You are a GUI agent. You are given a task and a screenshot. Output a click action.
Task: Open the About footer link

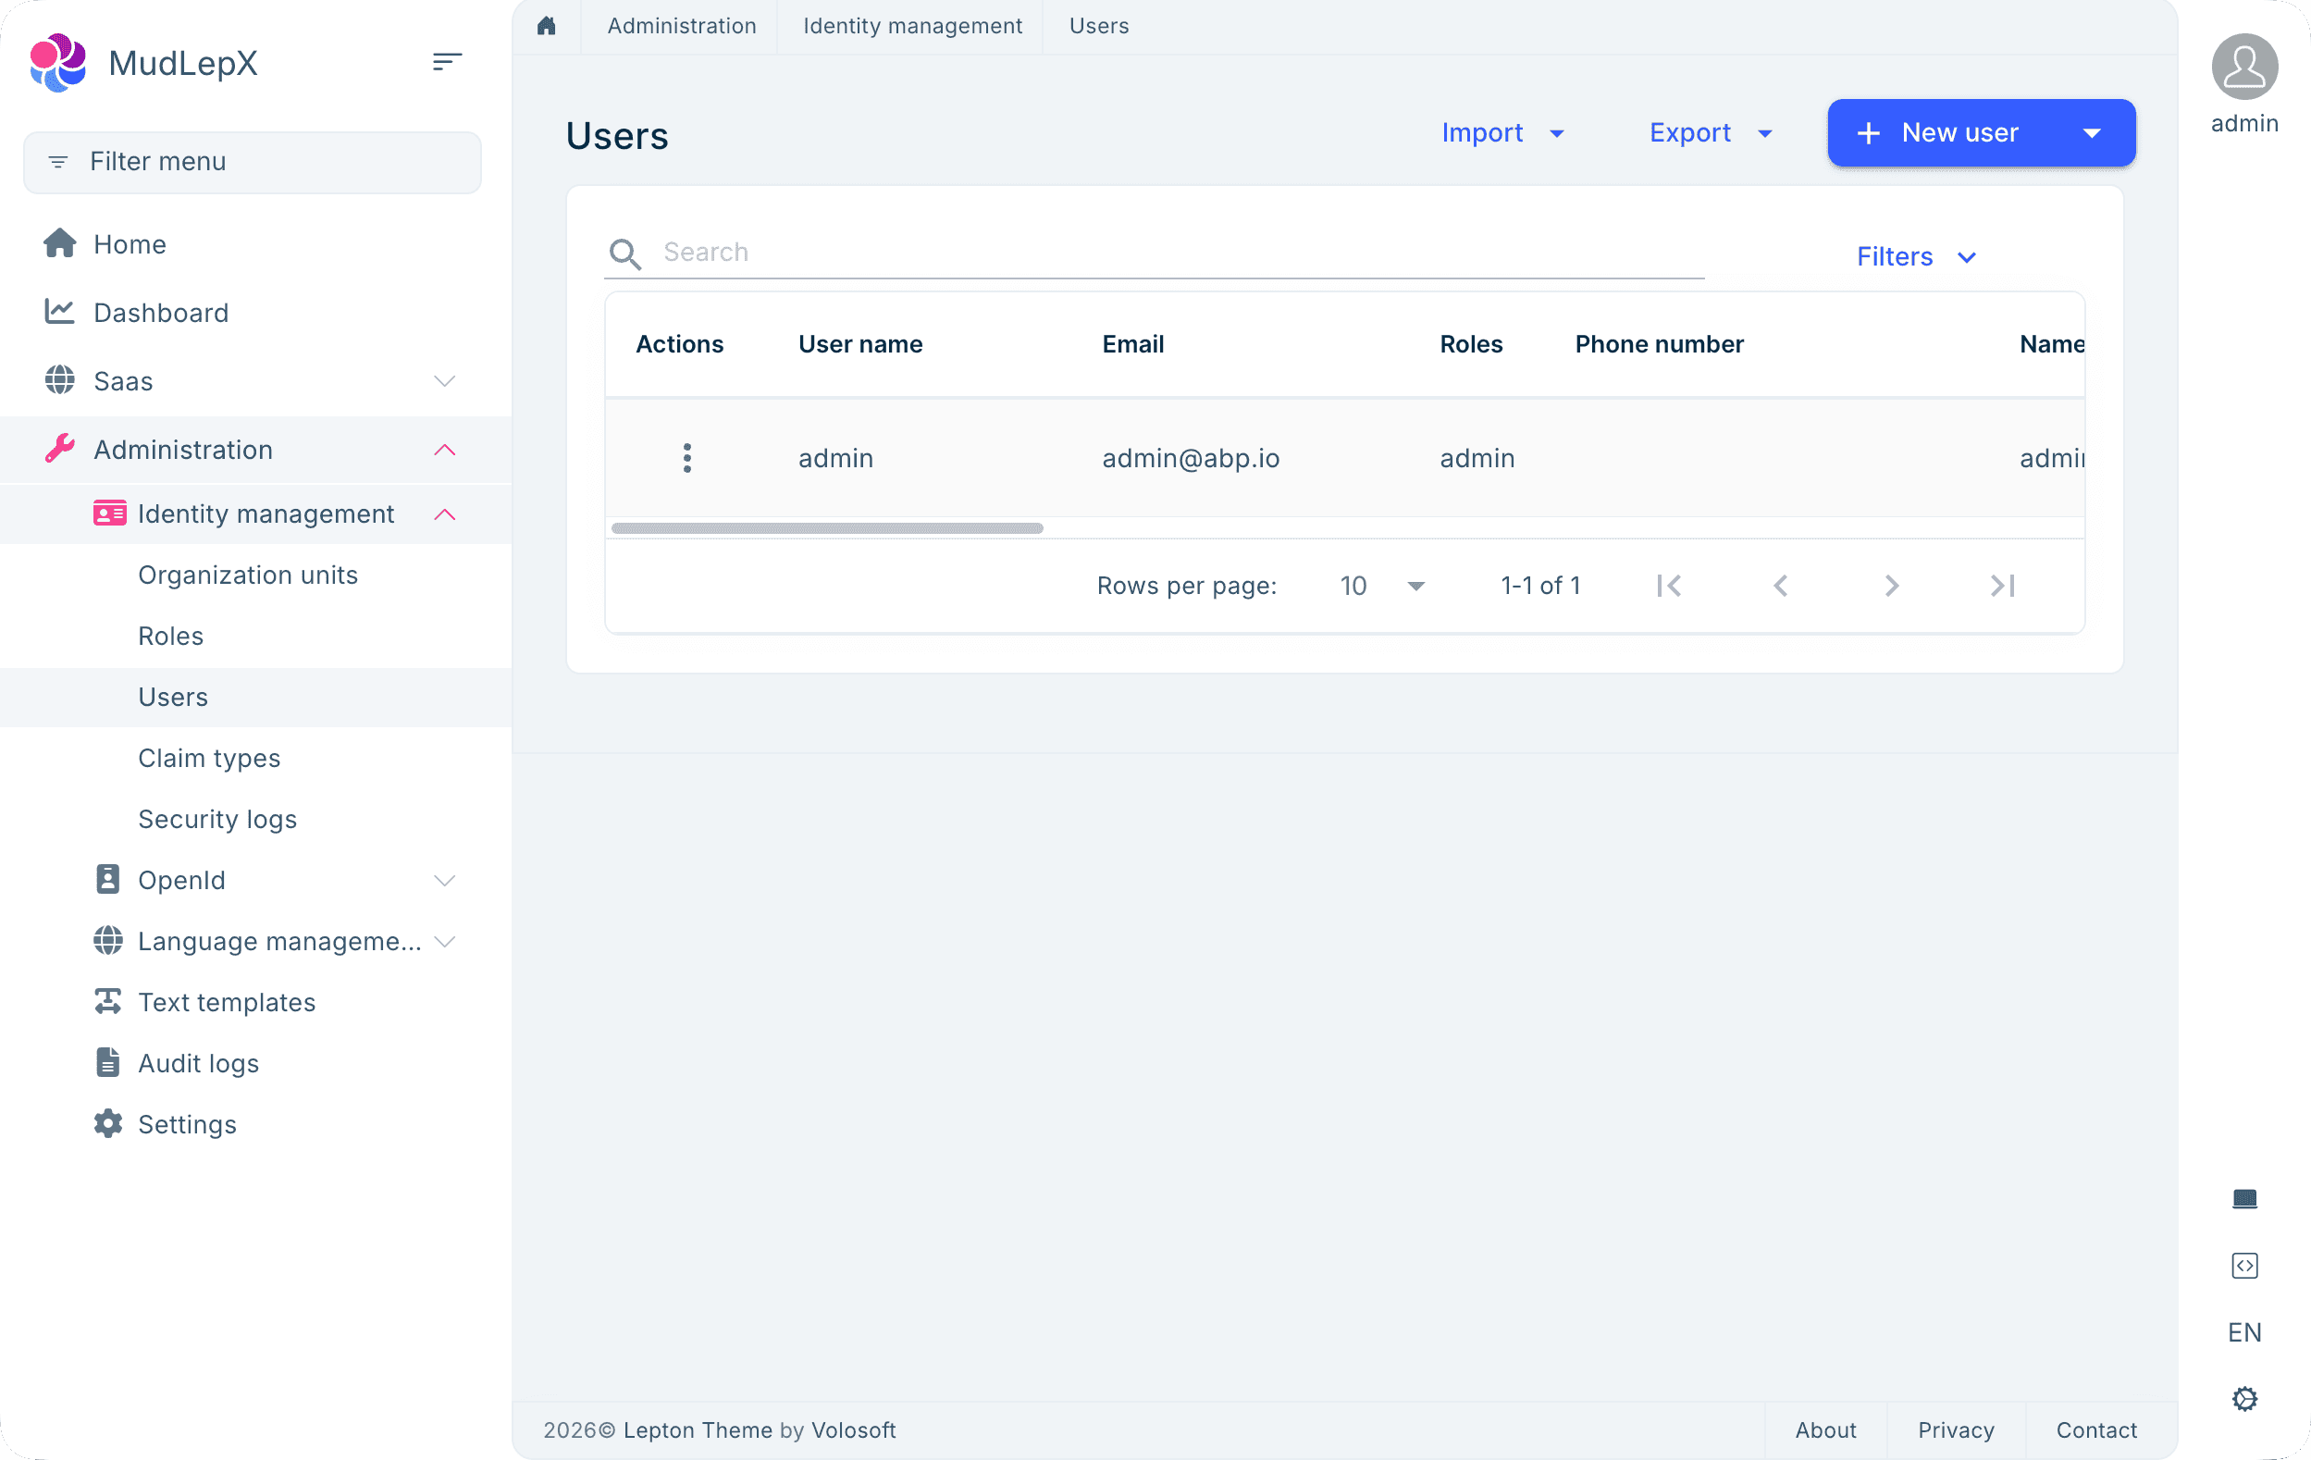point(1825,1429)
